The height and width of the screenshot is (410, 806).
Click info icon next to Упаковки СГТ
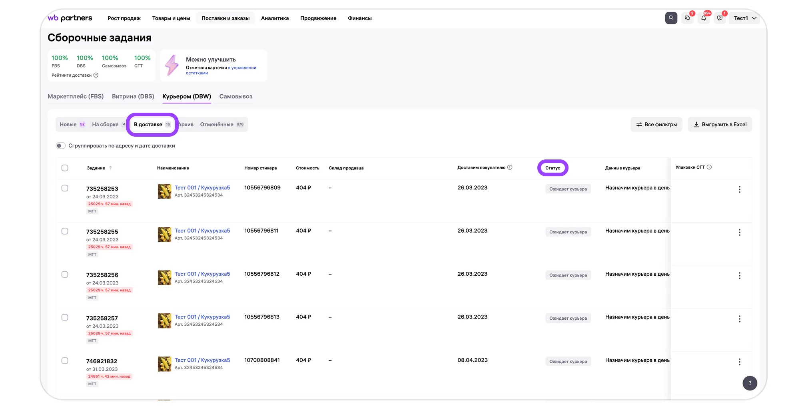[x=709, y=167]
